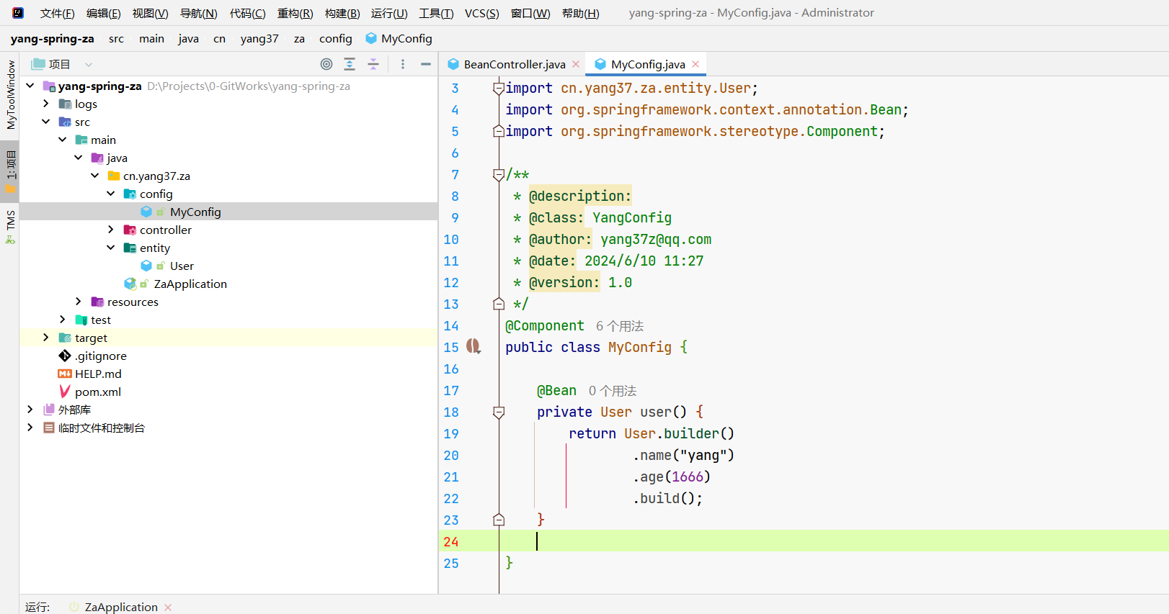Viewport: 1169px width, 614px height.
Task: Expand the resources folder
Action: tap(78, 302)
